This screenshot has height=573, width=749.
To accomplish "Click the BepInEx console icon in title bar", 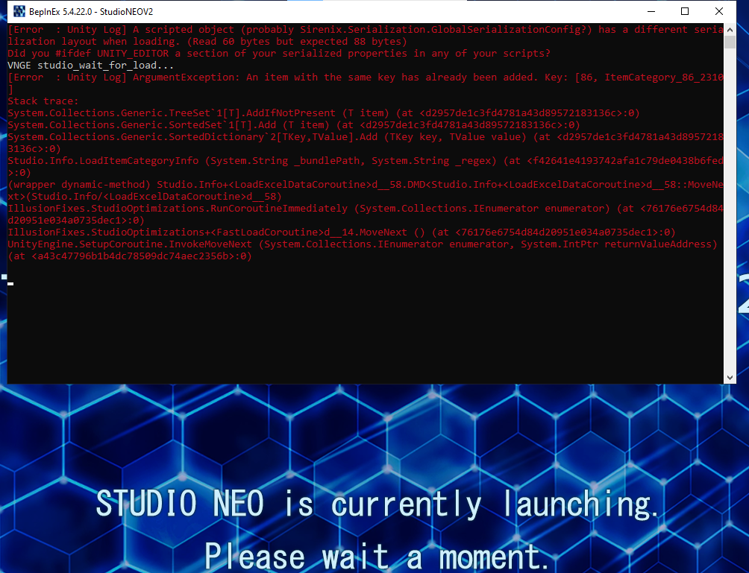I will [19, 11].
